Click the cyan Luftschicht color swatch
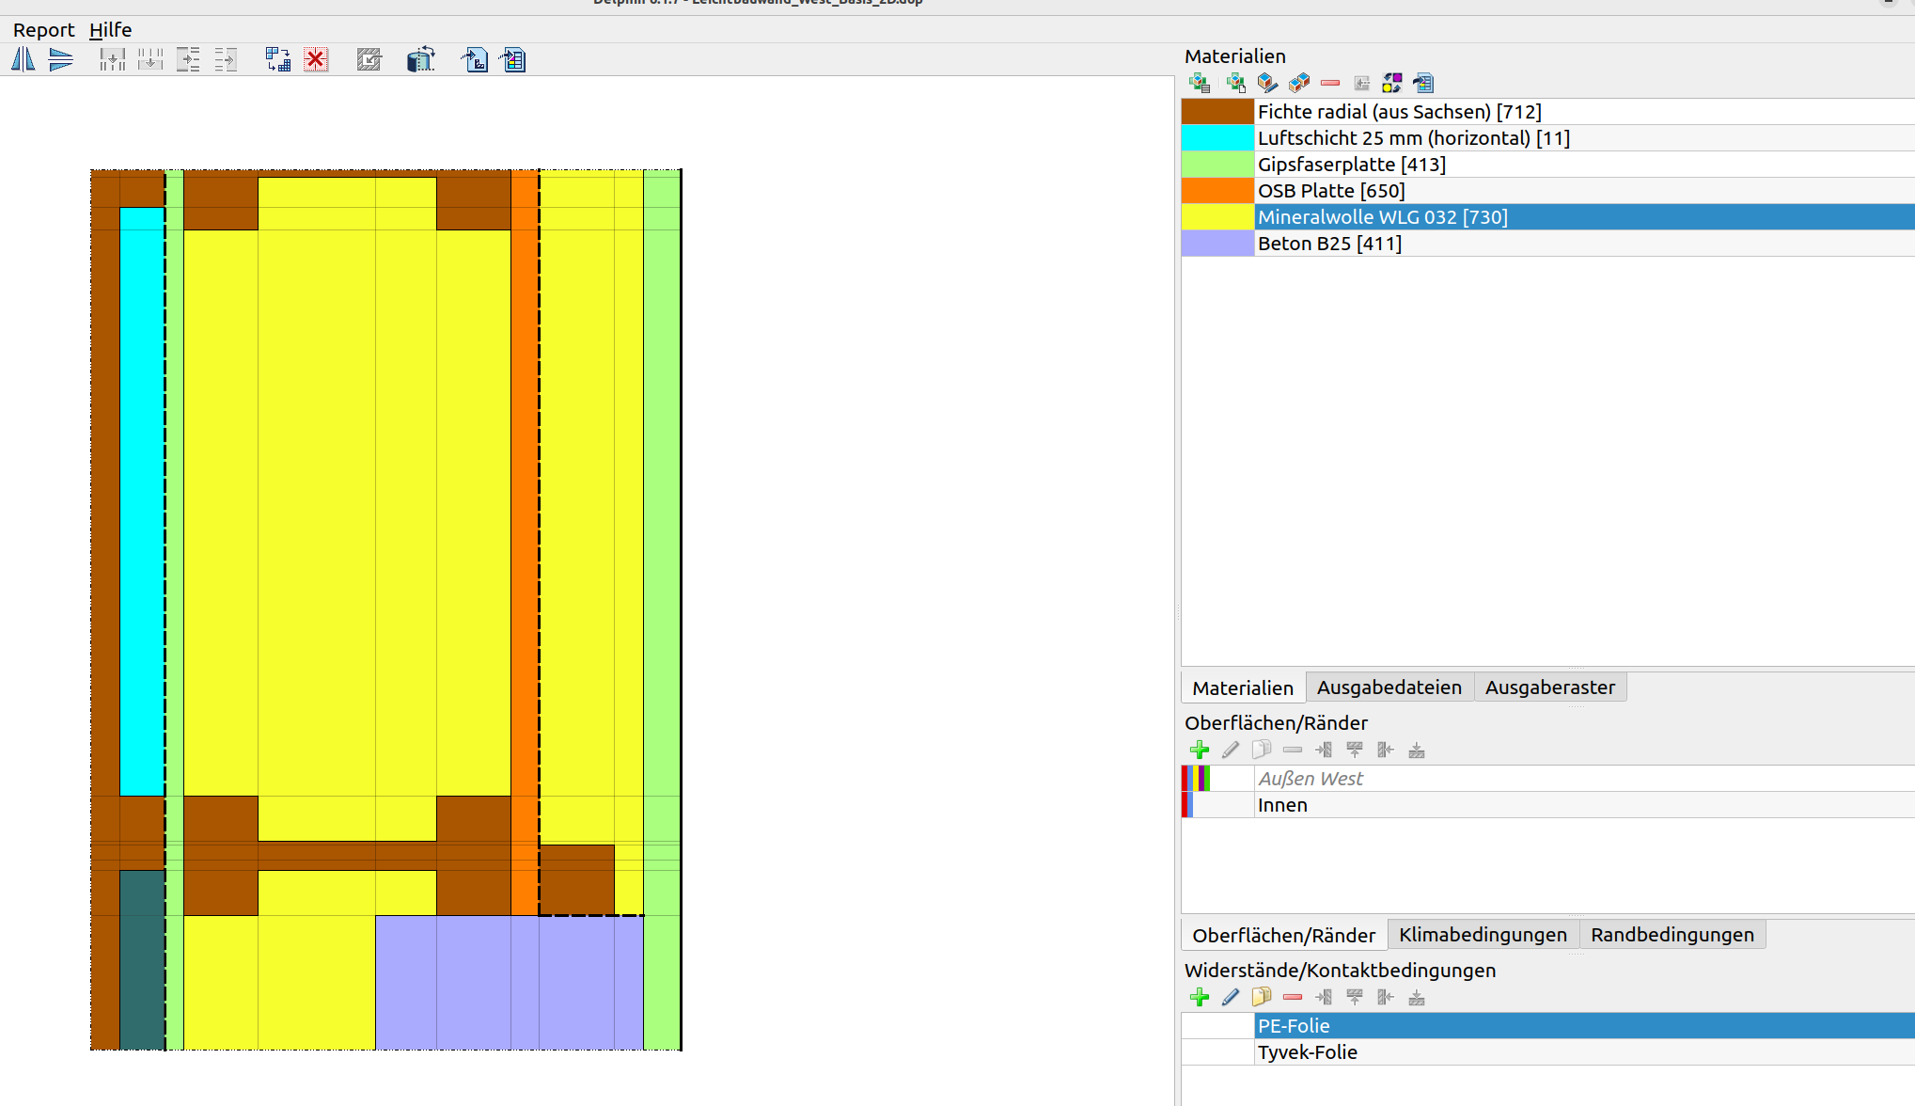 click(x=1217, y=138)
